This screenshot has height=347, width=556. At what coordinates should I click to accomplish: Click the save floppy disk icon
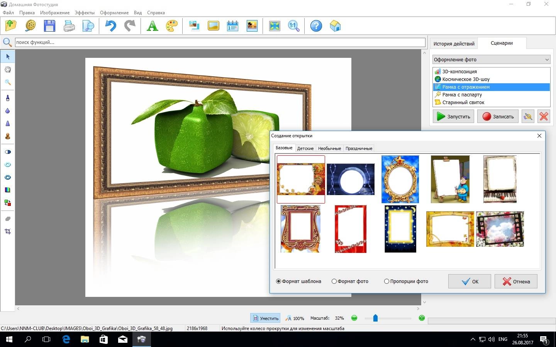point(50,26)
